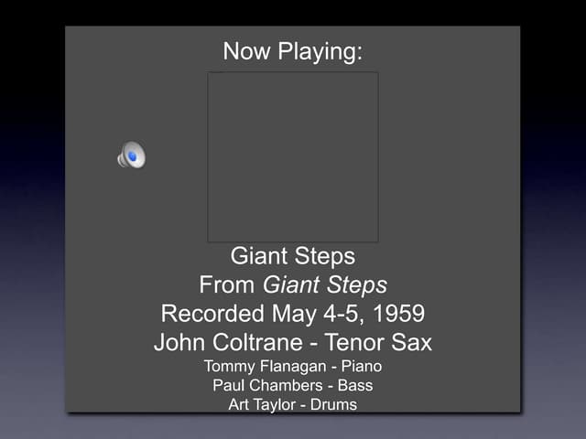Select the "Giant Steps" song title line
Image resolution: width=586 pixels, height=439 pixels.
(293, 255)
